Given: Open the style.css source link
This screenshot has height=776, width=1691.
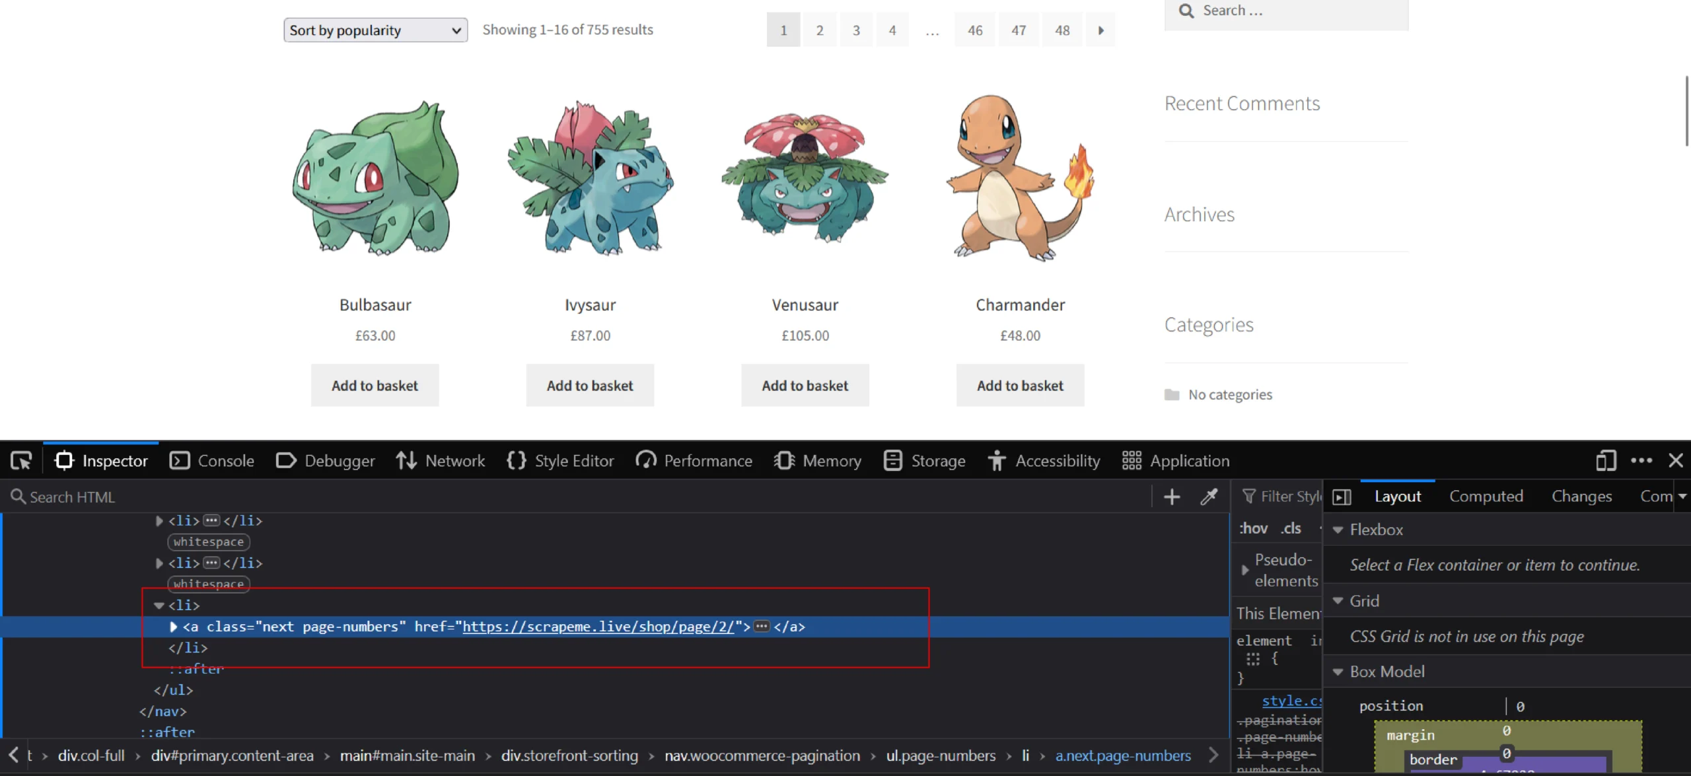Looking at the screenshot, I should click(1291, 701).
